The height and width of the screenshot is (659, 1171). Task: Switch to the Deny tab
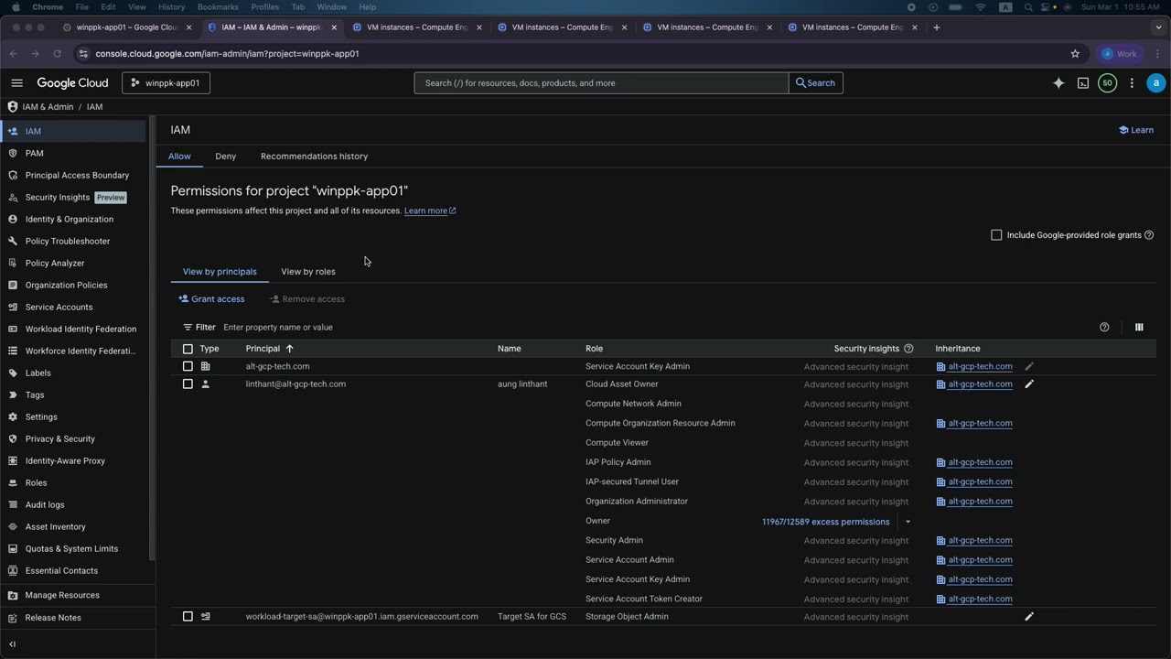(225, 157)
